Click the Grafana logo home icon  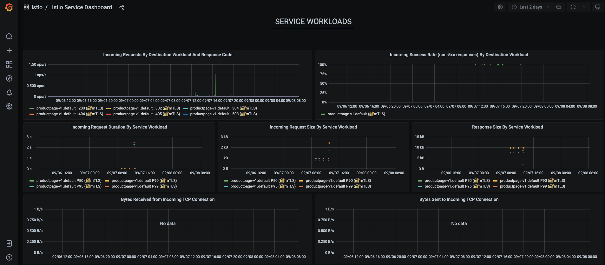click(9, 7)
